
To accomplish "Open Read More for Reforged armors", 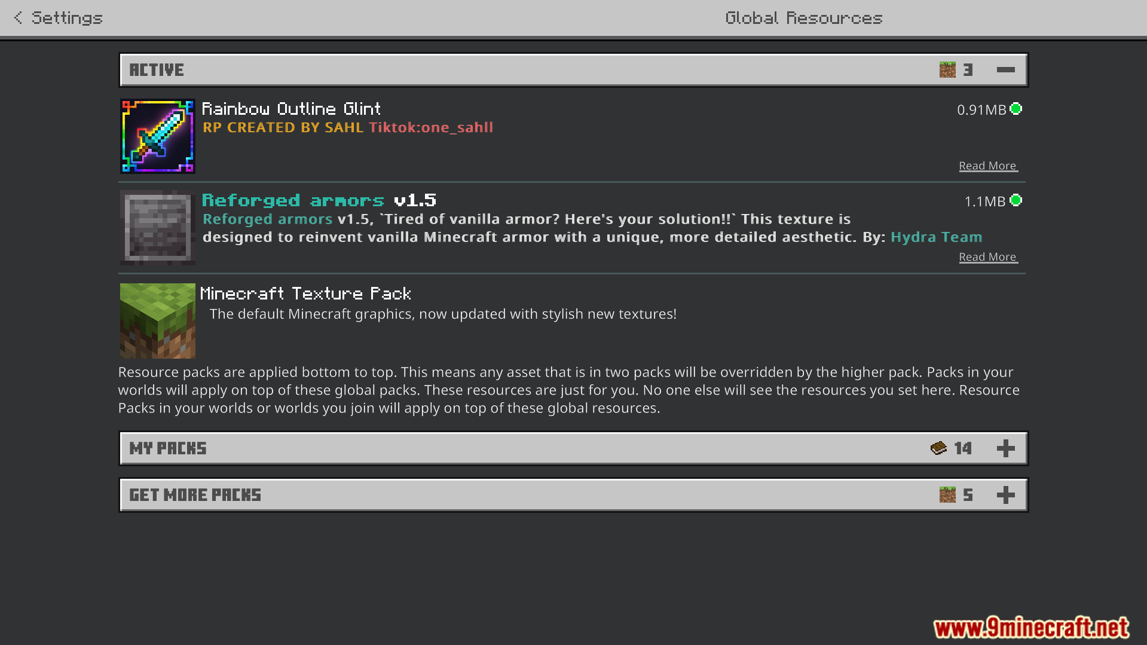I will point(988,257).
